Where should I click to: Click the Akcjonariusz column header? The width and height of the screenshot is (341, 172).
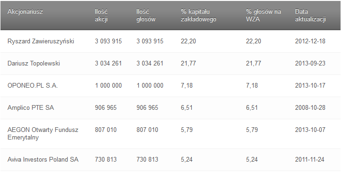point(25,11)
